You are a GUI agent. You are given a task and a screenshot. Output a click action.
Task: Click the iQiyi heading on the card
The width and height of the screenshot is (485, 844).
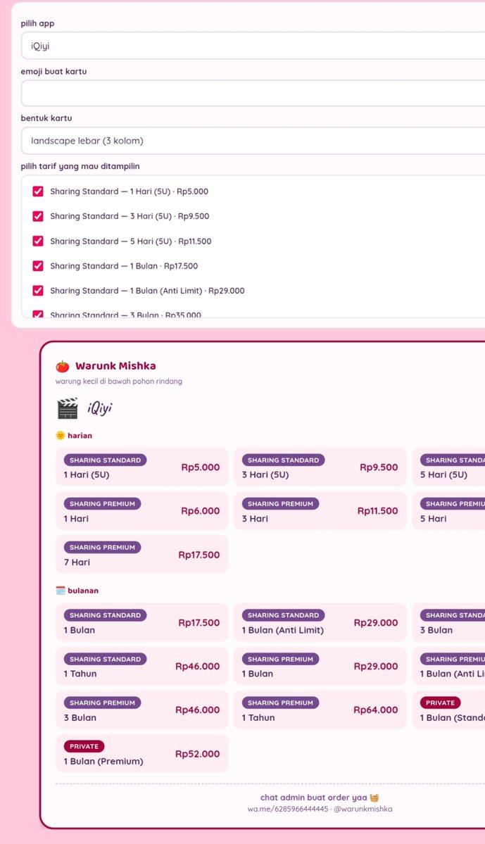99,408
